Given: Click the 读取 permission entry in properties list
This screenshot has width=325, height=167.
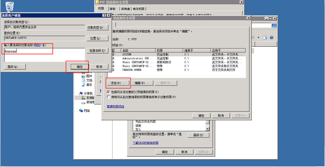Looking at the screenshot, I should point(138,126).
